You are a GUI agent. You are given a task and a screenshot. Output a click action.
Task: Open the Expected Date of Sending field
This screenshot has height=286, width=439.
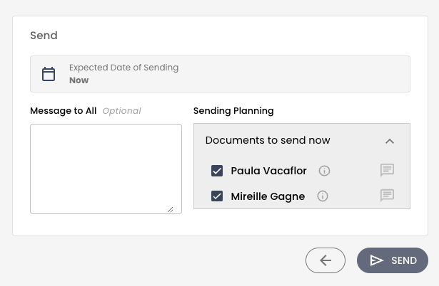pyautogui.click(x=220, y=74)
